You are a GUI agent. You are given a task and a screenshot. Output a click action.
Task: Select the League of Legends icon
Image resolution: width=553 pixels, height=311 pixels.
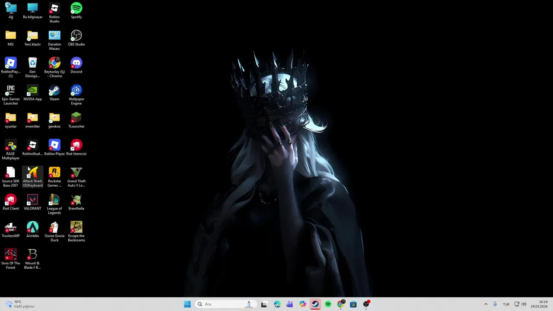coord(54,204)
